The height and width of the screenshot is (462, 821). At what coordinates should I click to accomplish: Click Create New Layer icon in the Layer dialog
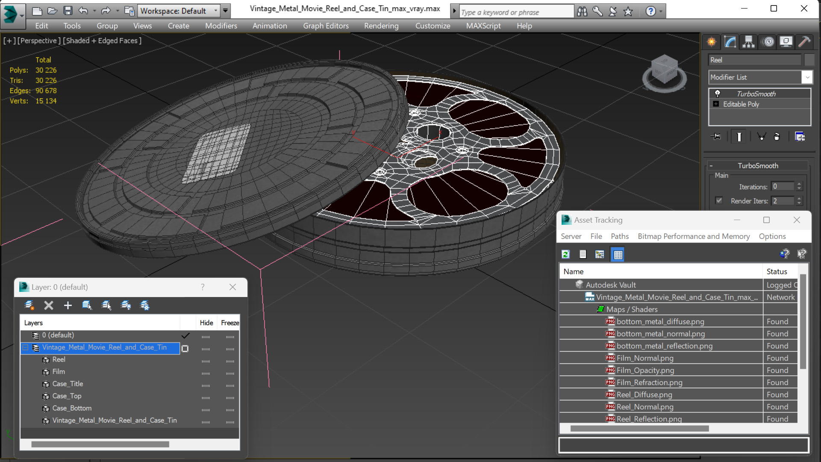(x=29, y=305)
